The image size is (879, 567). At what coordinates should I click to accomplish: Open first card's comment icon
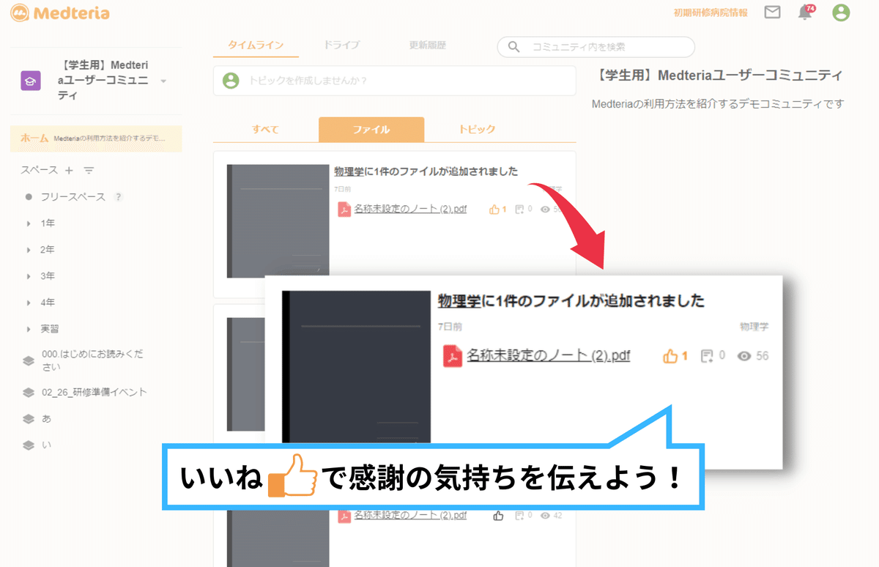click(x=519, y=210)
